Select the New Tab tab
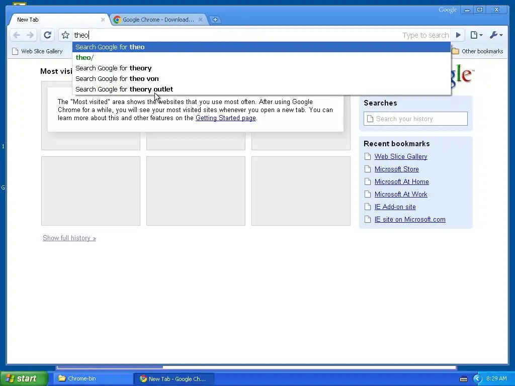The height and width of the screenshot is (386, 515). pos(59,20)
